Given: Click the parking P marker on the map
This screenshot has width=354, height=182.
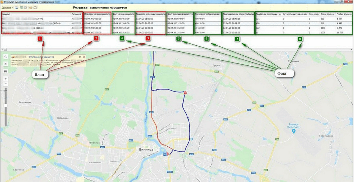Looking at the screenshot, I should [165, 154].
